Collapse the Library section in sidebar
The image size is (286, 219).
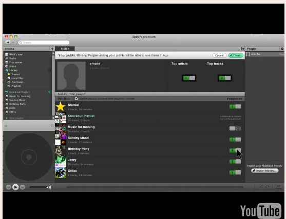(x=49, y=70)
